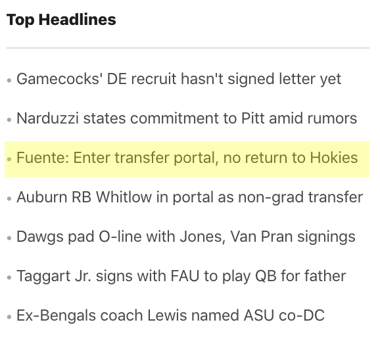Open the Ex-Bengals coach Lewis headline
380x339 pixels.
pos(171,315)
